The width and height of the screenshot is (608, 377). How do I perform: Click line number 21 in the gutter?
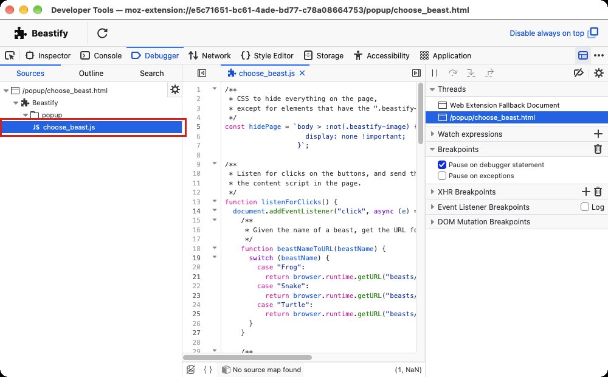(x=196, y=277)
